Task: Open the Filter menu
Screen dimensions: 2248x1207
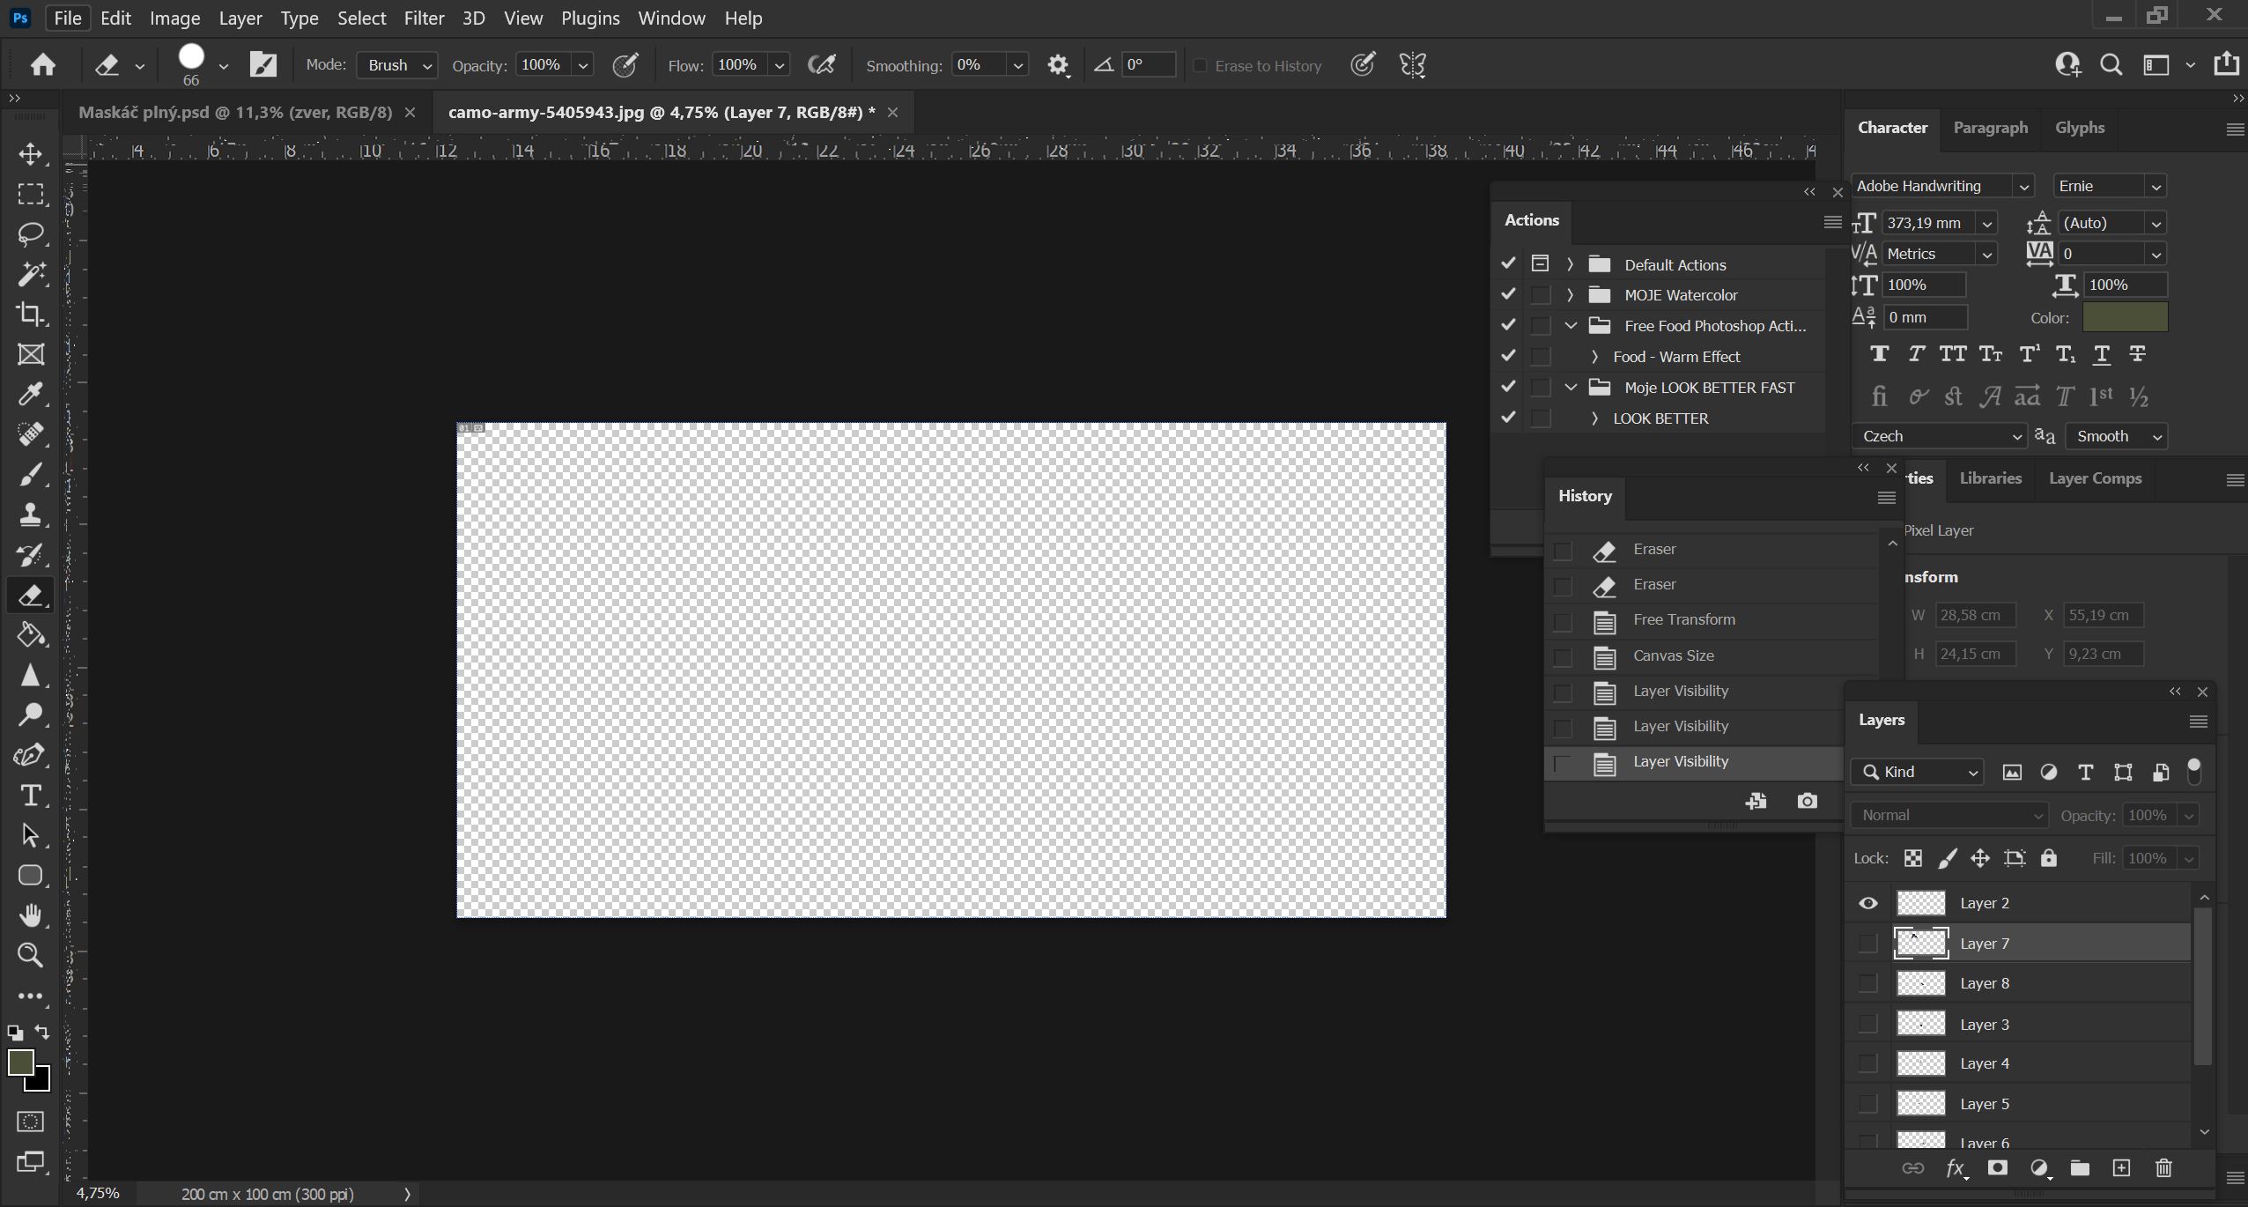Action: pyautogui.click(x=424, y=18)
